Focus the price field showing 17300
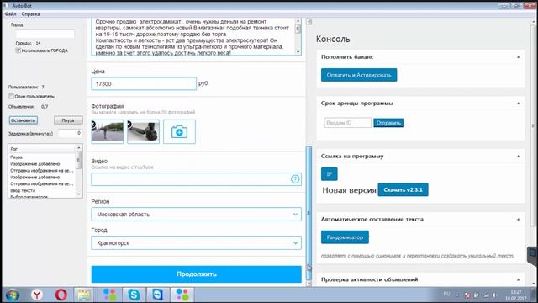The image size is (538, 303). [144, 83]
